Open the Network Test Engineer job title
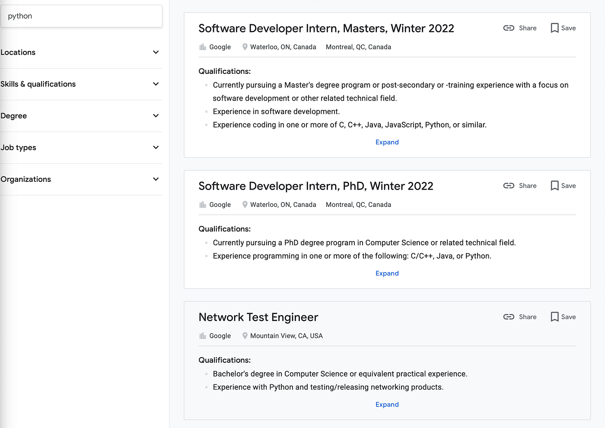 [258, 317]
